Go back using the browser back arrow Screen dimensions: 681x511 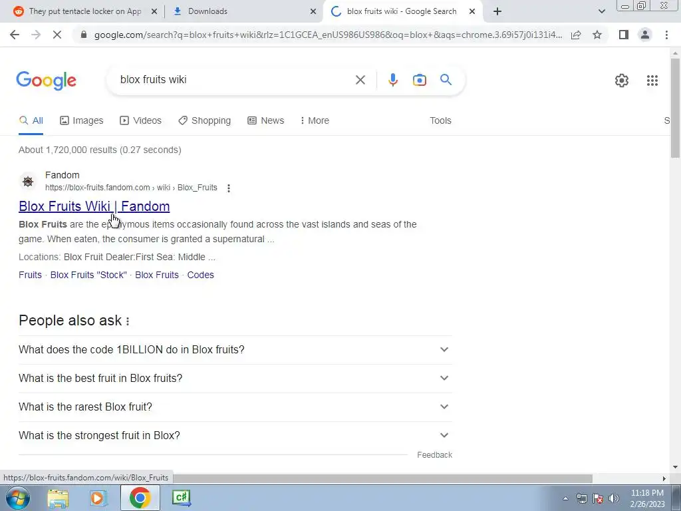tap(15, 35)
